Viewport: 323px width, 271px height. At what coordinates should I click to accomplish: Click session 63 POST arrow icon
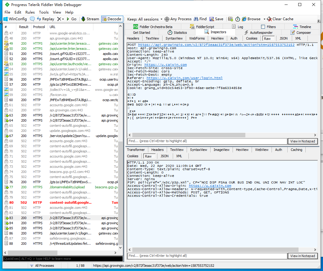(6, 115)
